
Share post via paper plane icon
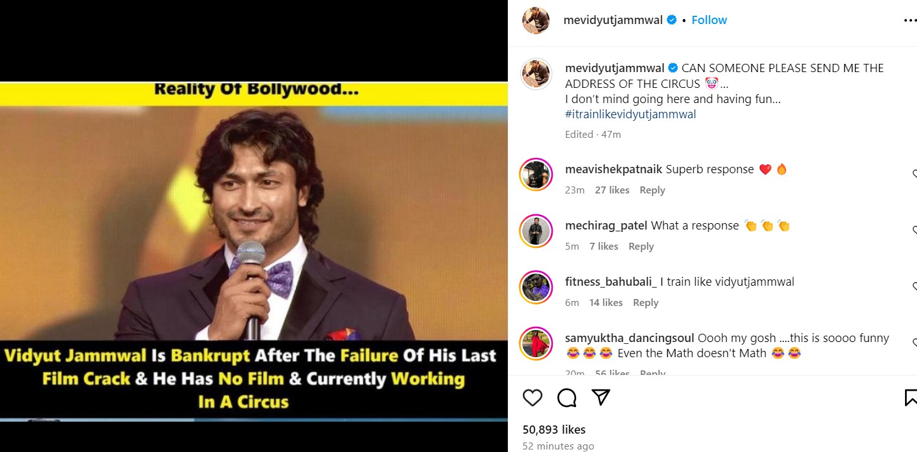(600, 398)
